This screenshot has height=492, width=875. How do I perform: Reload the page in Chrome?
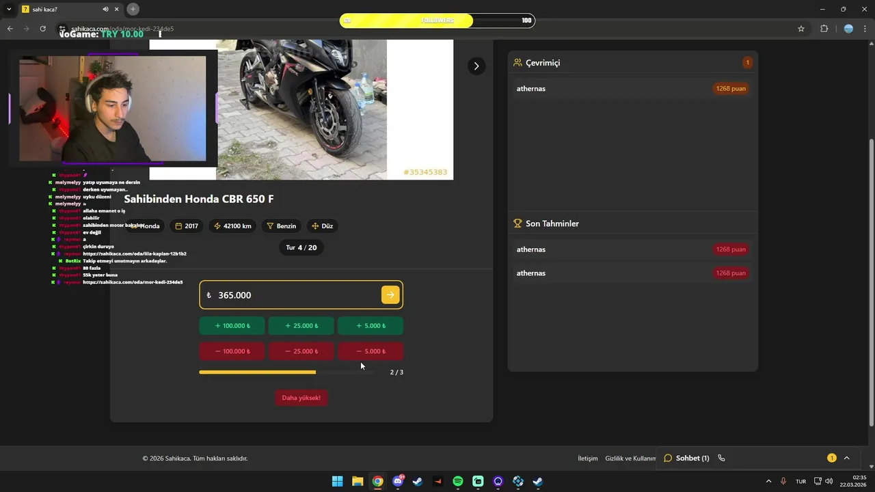(43, 29)
